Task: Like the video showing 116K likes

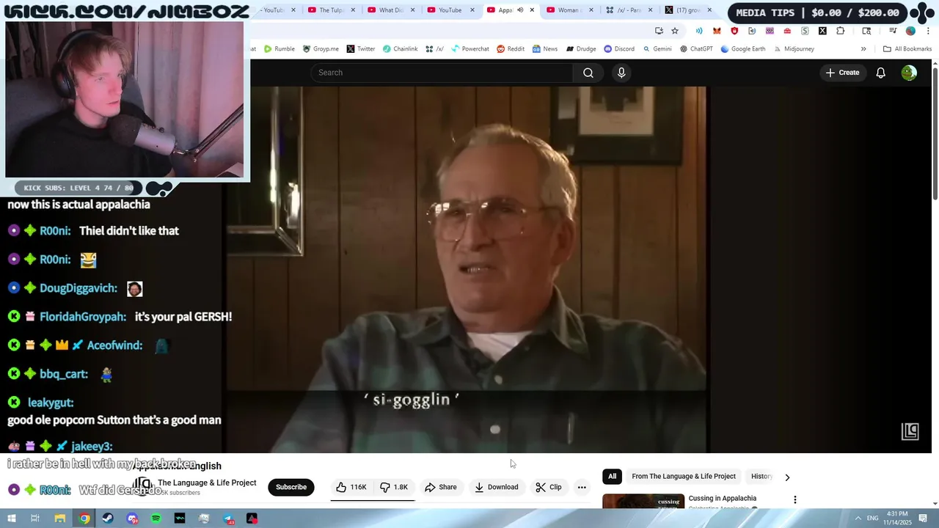Action: click(351, 487)
